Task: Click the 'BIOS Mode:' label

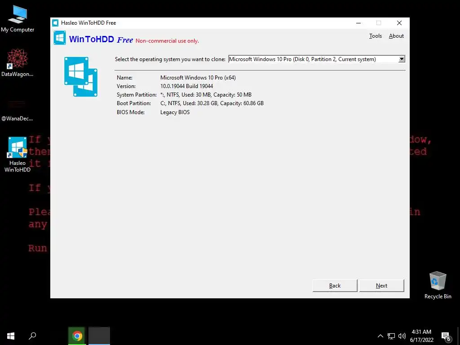Action: 131,112
